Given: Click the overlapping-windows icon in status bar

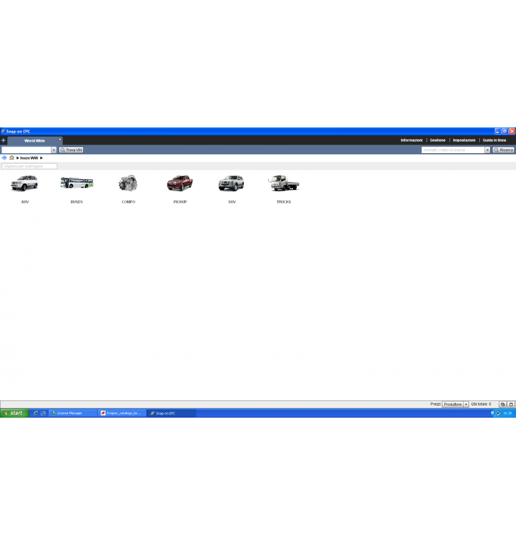Looking at the screenshot, I should (503, 404).
